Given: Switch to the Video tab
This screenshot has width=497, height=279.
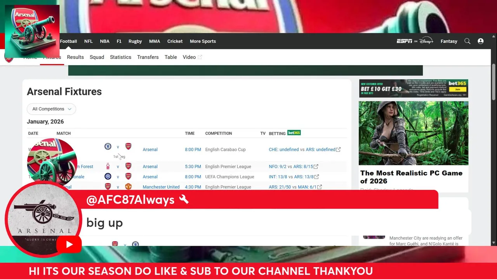Looking at the screenshot, I should tap(189, 57).
